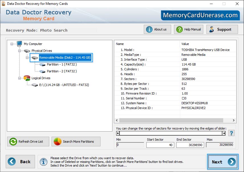This screenshot has width=244, height=172.
Task: Click the Back left-arrow icon
Action: click(12, 161)
